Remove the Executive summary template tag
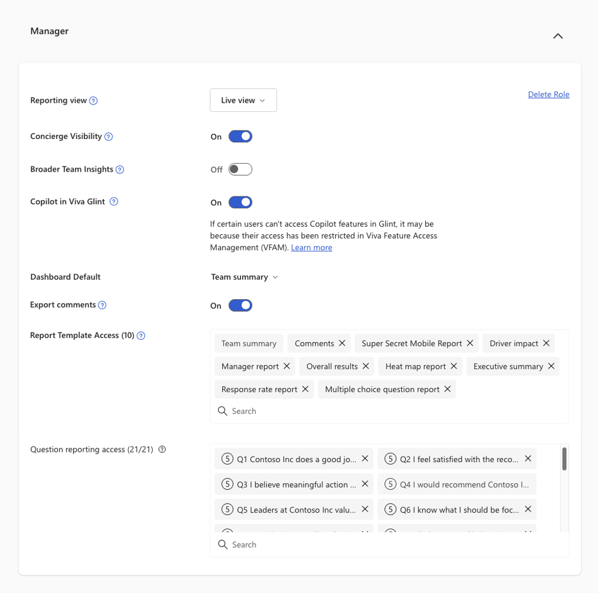Viewport: 598px width, 593px height. (551, 366)
